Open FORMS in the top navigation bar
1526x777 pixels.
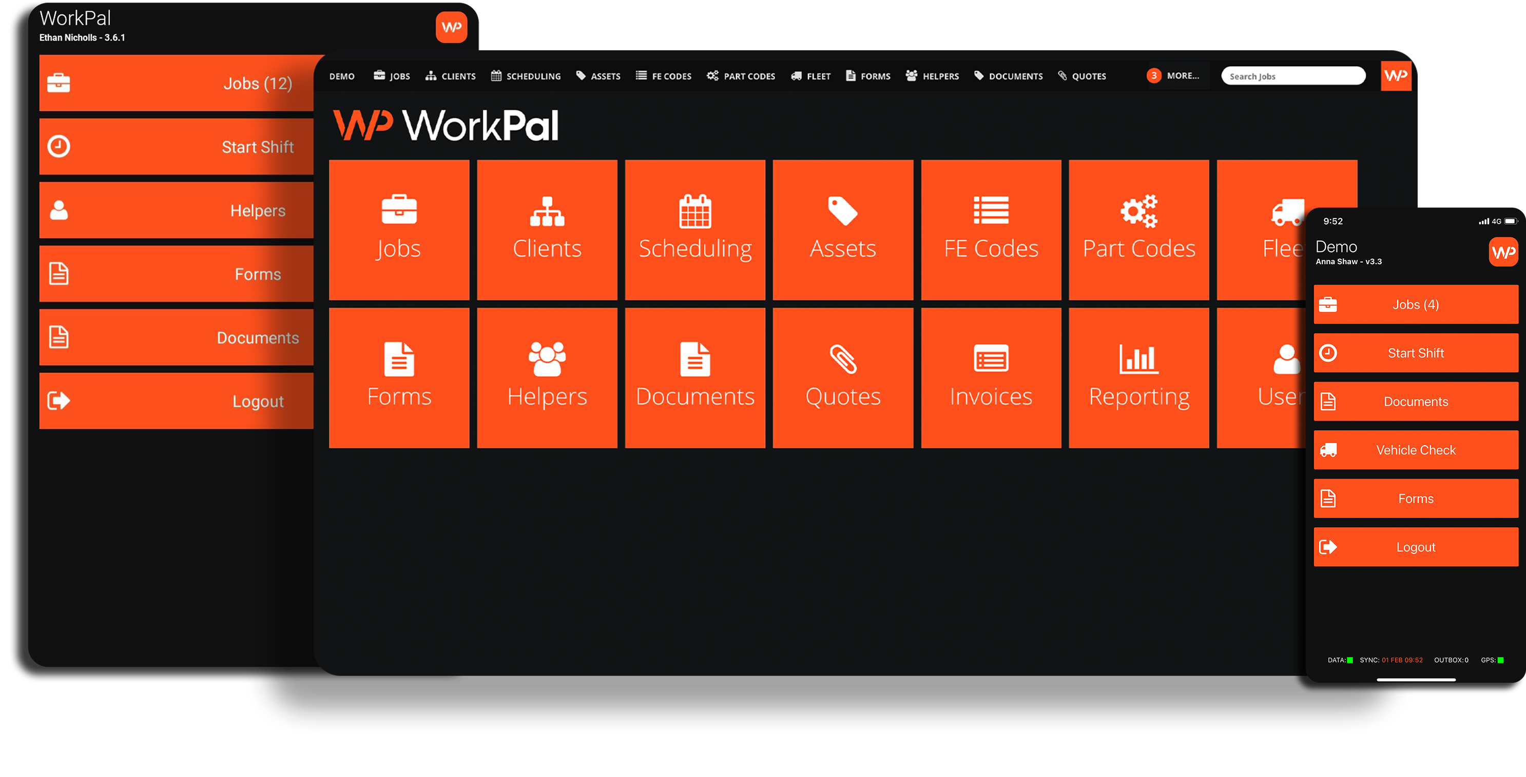(x=868, y=76)
